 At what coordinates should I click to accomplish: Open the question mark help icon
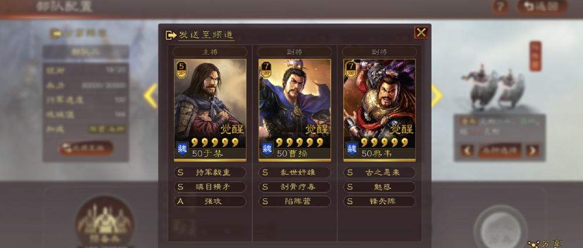(500, 7)
